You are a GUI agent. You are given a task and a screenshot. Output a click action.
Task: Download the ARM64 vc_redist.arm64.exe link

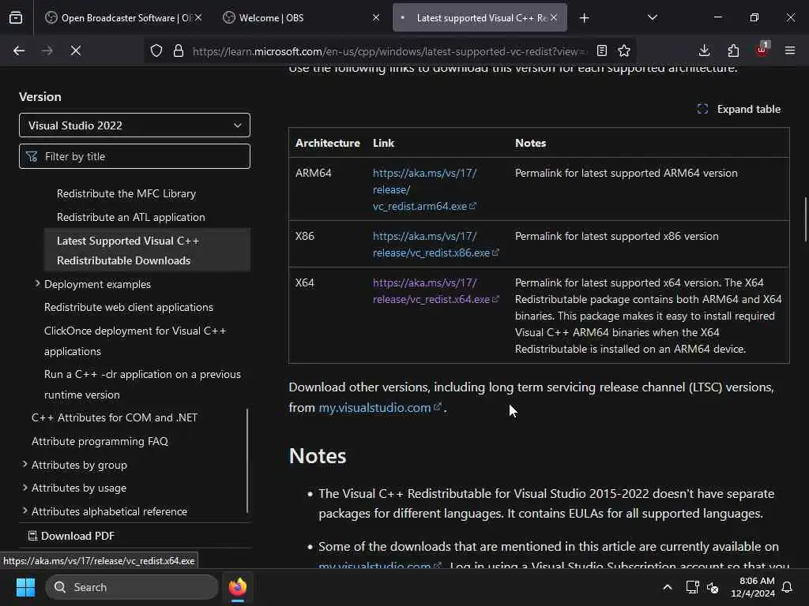point(424,189)
